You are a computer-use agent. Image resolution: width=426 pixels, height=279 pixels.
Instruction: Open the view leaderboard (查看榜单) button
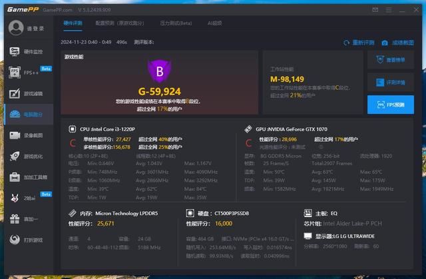pyautogui.click(x=391, y=59)
